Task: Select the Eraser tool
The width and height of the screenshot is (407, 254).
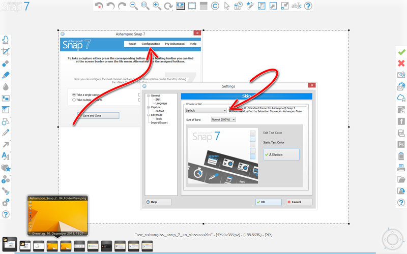Action: [6, 63]
